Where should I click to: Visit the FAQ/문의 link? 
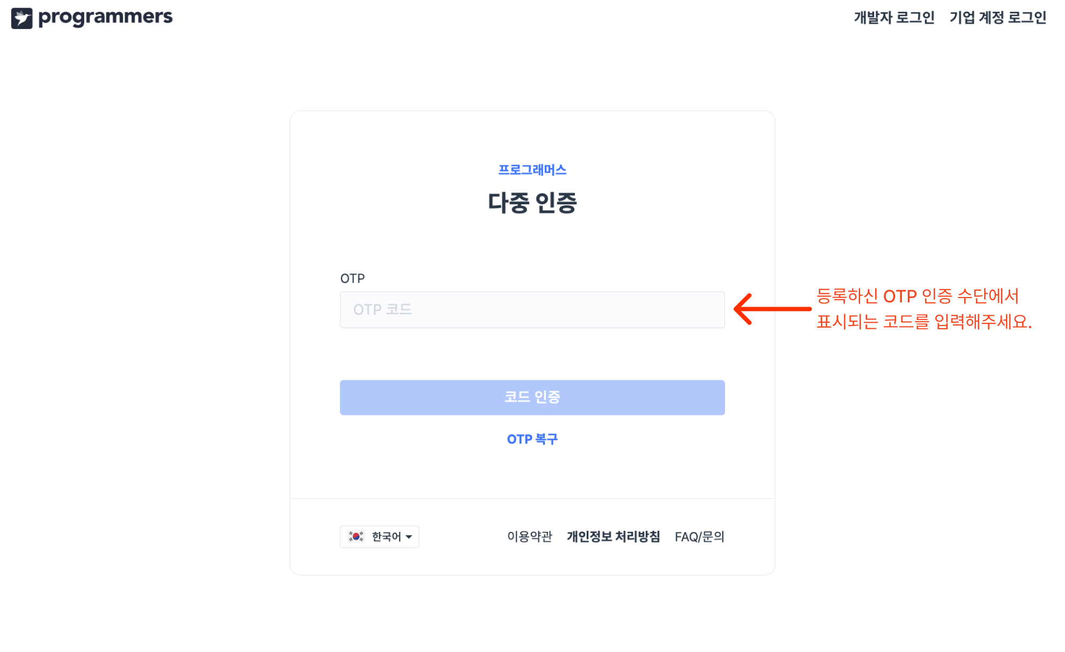click(699, 537)
